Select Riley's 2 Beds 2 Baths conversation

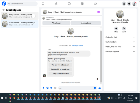coord(20,16)
